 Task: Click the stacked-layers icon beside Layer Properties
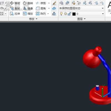pyautogui.click(x=67, y=3)
